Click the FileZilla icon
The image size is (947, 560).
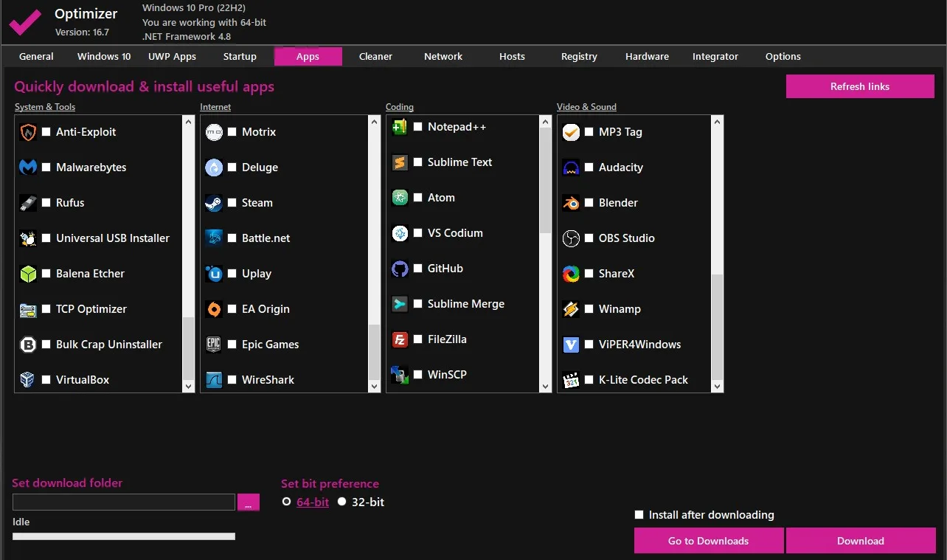(400, 339)
